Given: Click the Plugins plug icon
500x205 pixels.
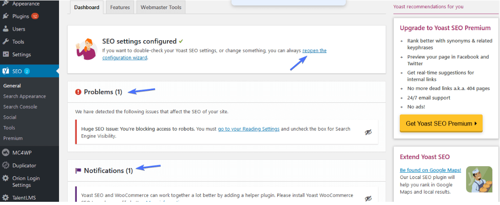Looking at the screenshot, I should pos(5,16).
